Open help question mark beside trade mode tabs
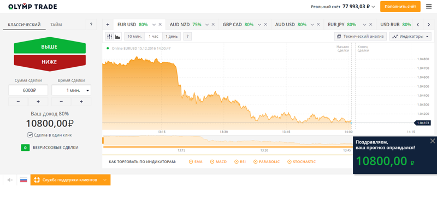The image size is (437, 209). click(91, 25)
